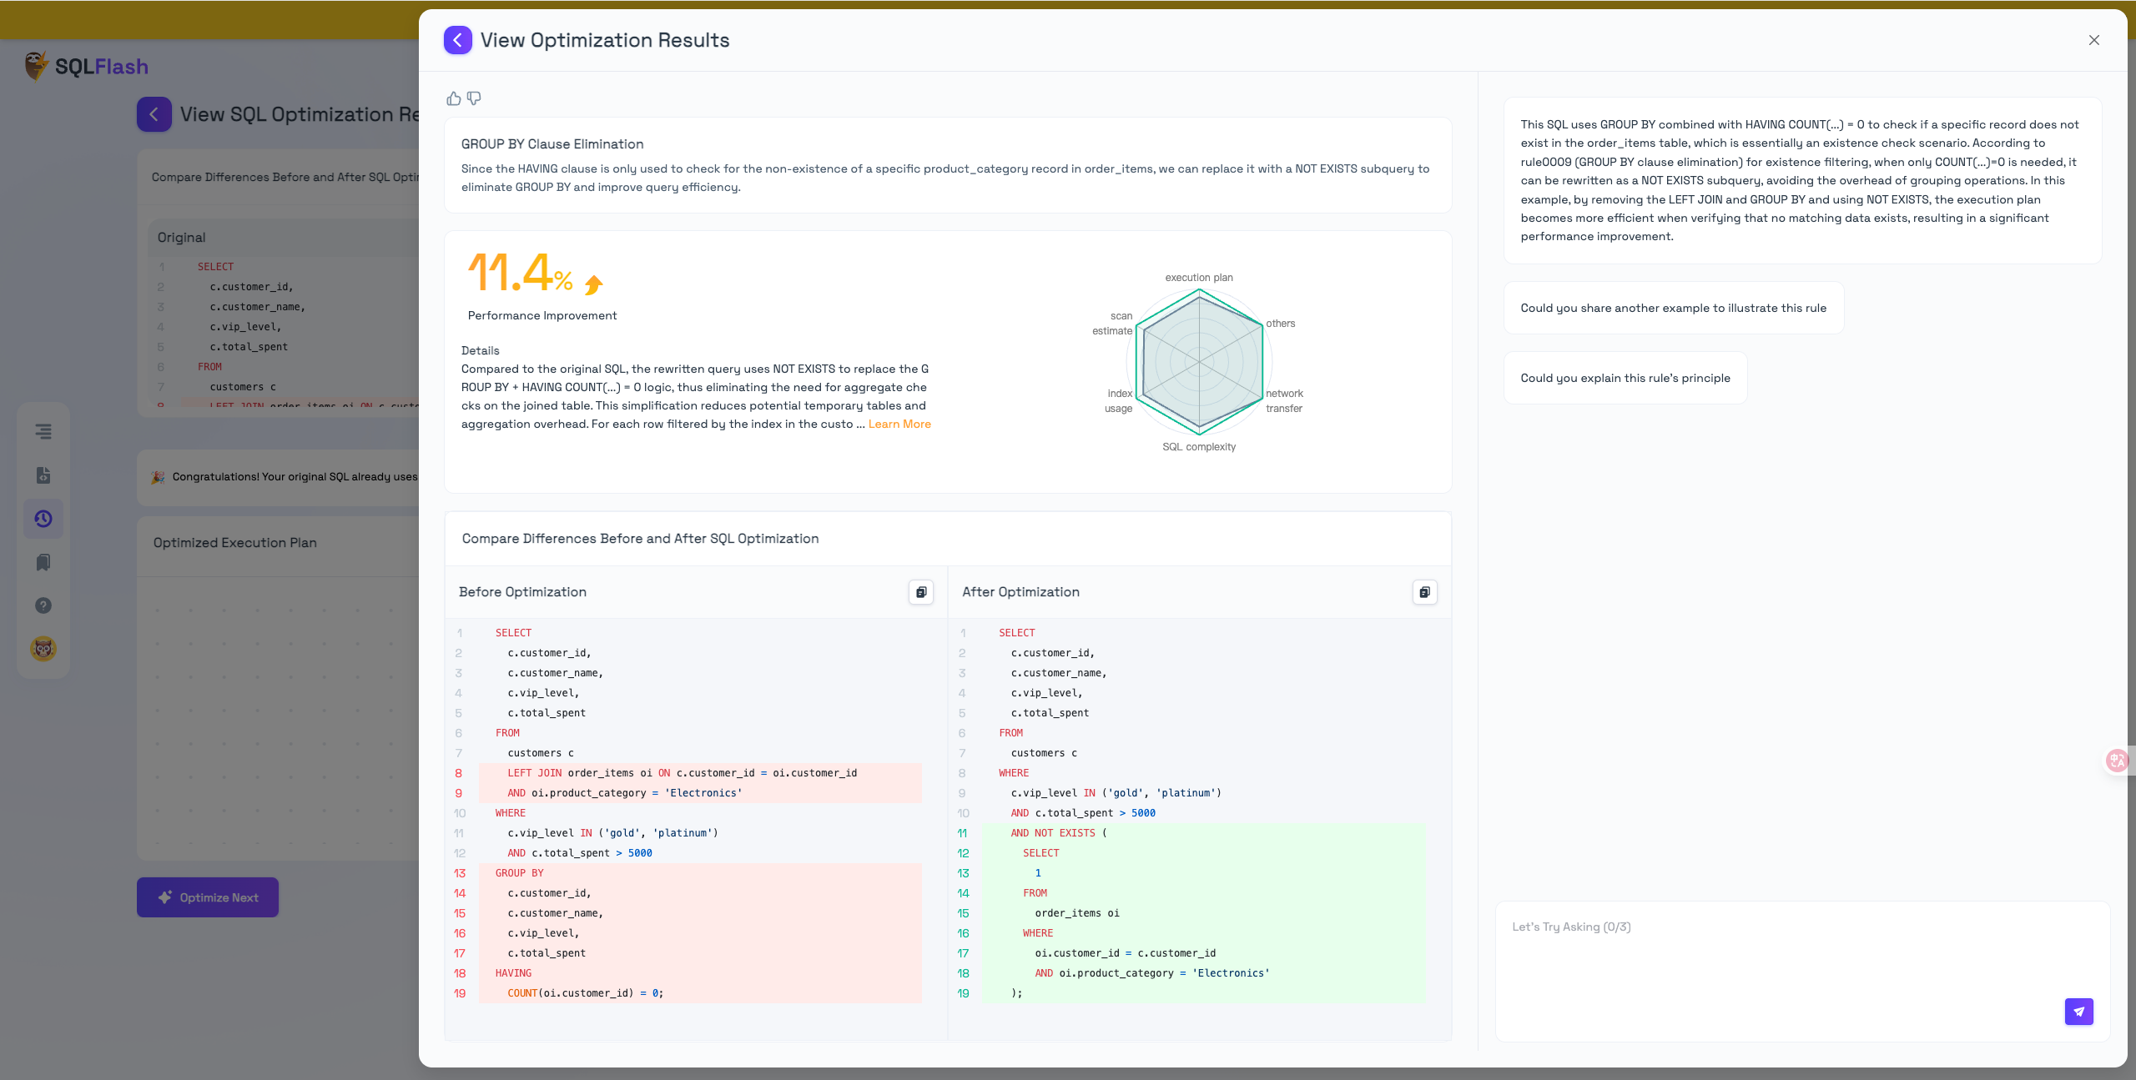Open the document file sidebar icon

pos(43,475)
